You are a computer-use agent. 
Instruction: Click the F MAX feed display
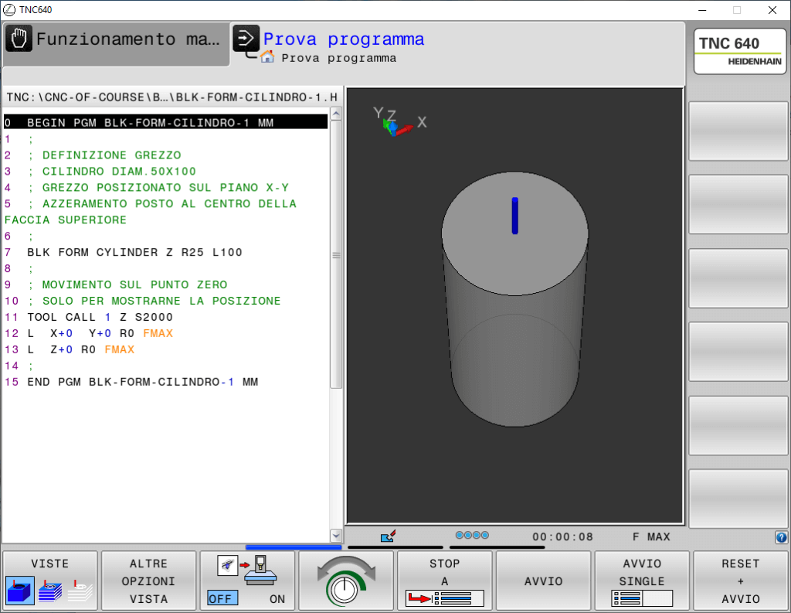pyautogui.click(x=651, y=536)
